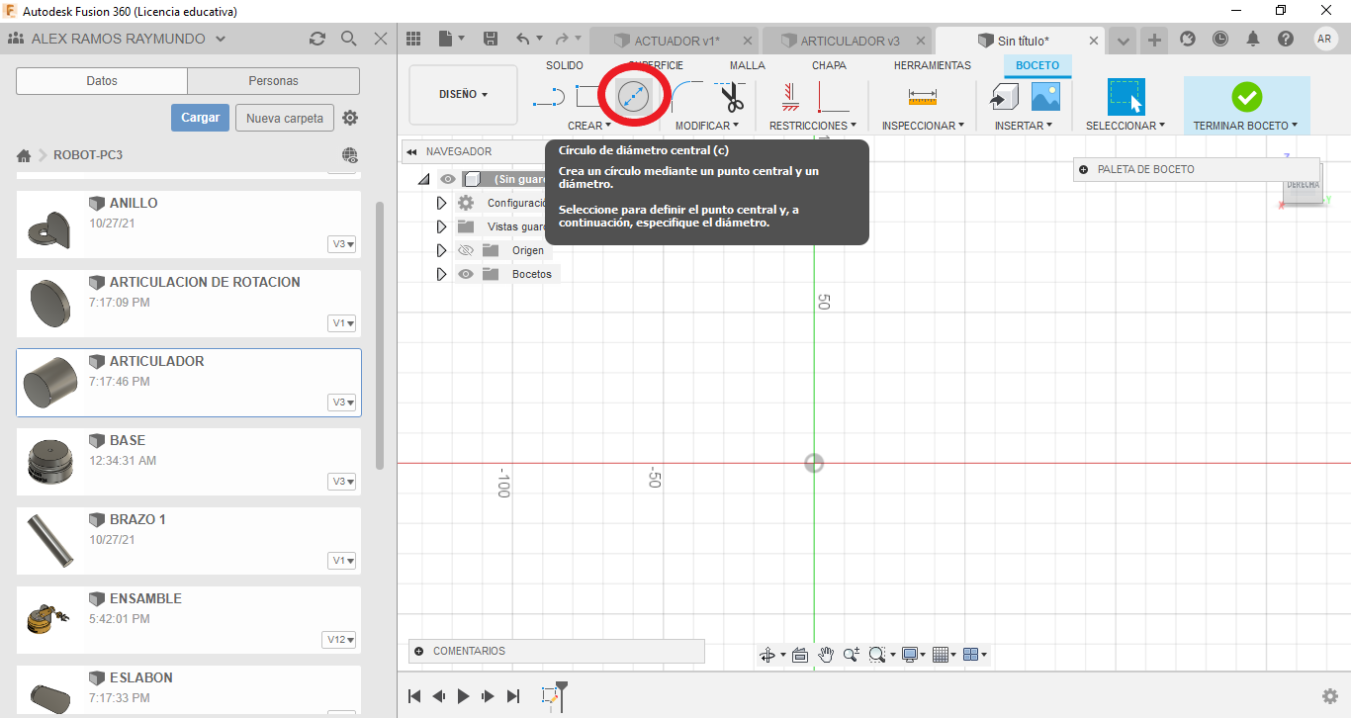The height and width of the screenshot is (718, 1351).
Task: Switch to the HERRAMIENTAS tab
Action: tap(933, 65)
